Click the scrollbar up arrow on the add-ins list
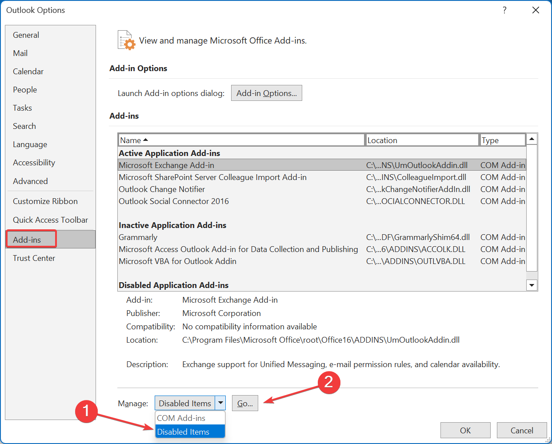 [532, 139]
